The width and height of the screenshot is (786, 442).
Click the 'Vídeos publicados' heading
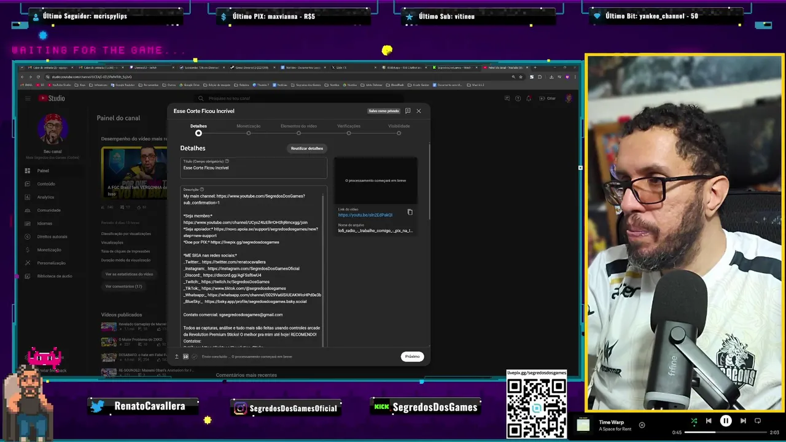122,315
